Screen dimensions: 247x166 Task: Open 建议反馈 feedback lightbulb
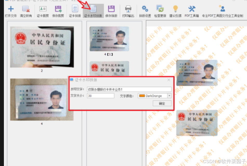click(x=175, y=11)
